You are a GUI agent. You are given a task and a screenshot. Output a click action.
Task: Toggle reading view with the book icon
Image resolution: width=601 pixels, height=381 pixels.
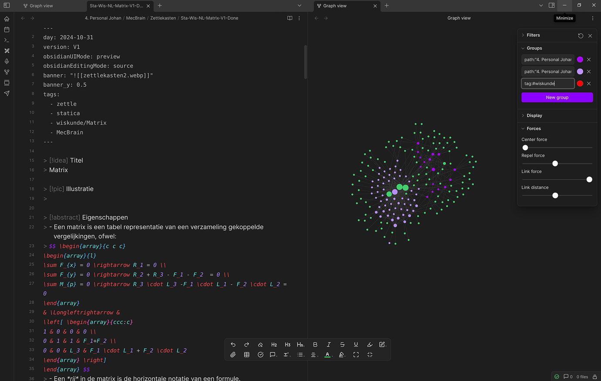(290, 18)
